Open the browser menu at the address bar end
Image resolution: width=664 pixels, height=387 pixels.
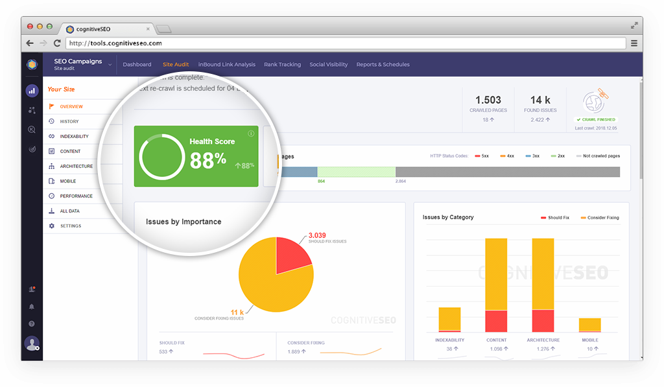pos(634,44)
